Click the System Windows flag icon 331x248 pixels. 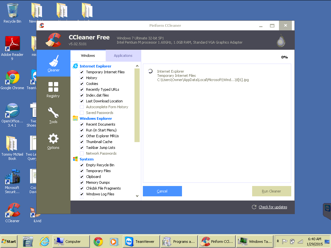[x=75, y=159]
